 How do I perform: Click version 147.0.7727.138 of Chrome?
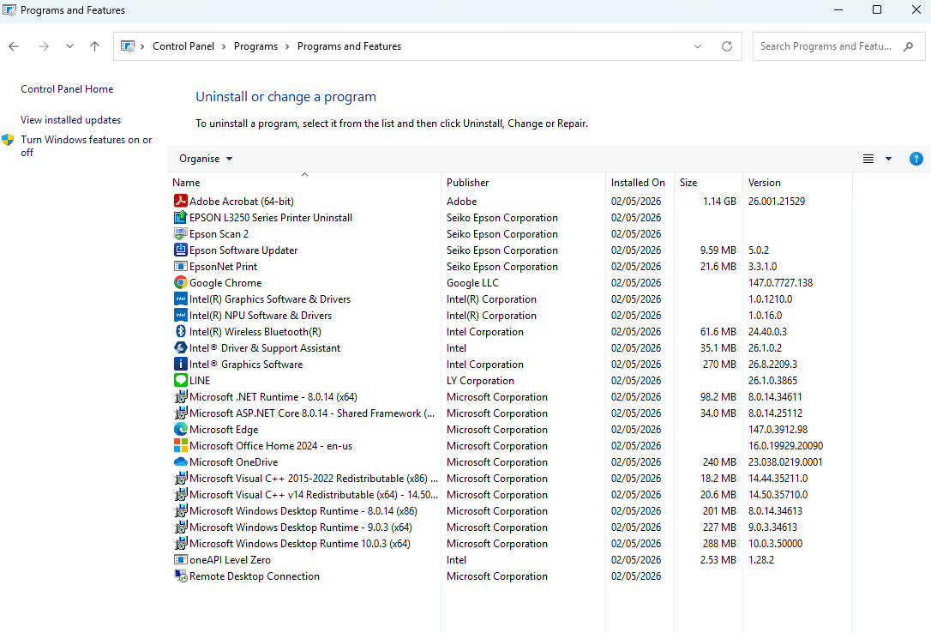(780, 283)
